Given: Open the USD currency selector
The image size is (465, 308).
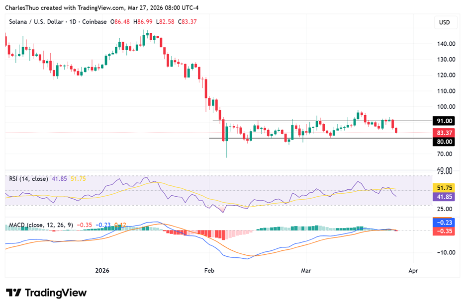Looking at the screenshot, I should tap(444, 22).
